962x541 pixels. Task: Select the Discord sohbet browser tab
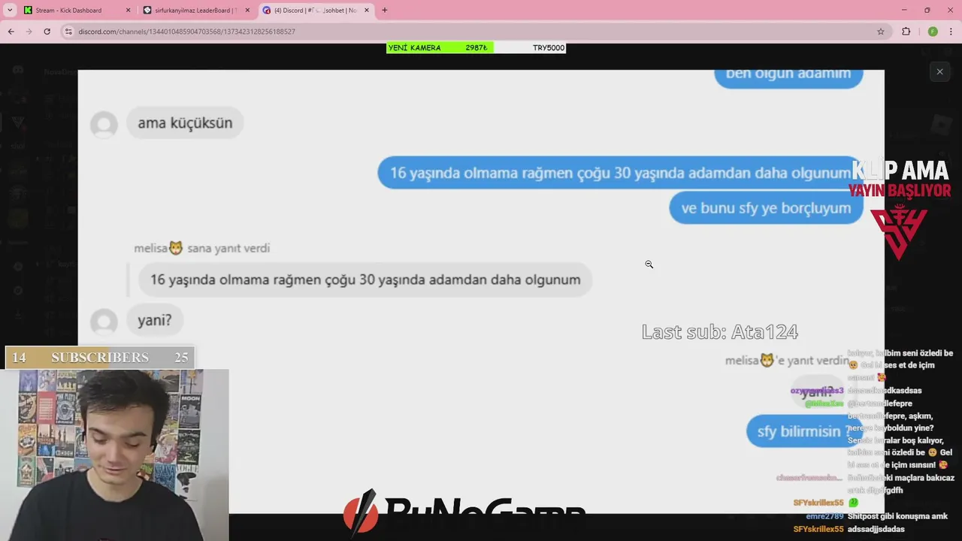coord(316,11)
